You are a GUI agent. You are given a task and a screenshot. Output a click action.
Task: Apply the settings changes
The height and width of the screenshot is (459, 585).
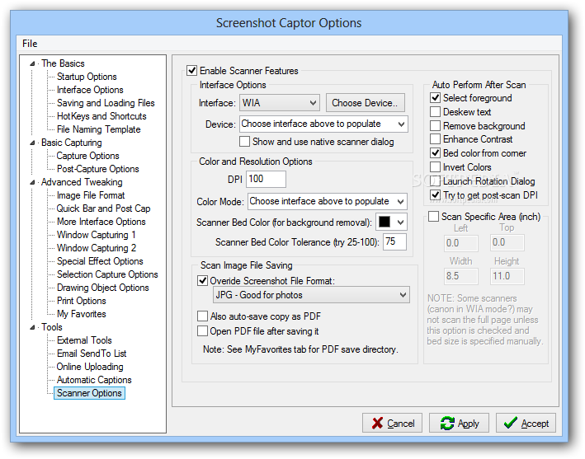[x=459, y=423]
